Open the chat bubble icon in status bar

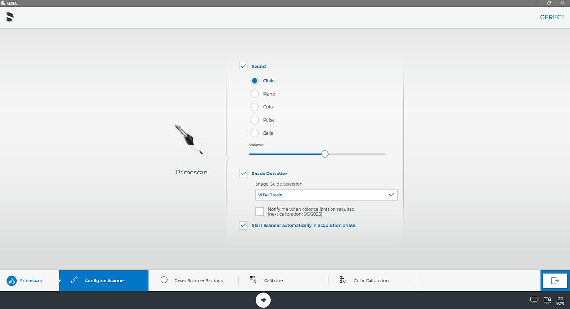tap(533, 300)
